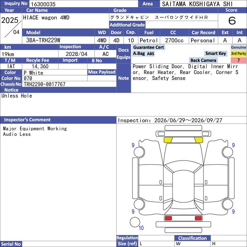Click the right red taillight on diagram

pos(198,218)
